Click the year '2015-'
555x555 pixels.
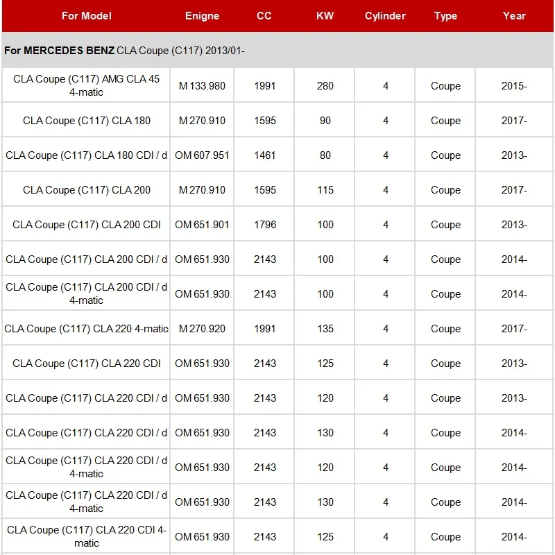(x=514, y=86)
